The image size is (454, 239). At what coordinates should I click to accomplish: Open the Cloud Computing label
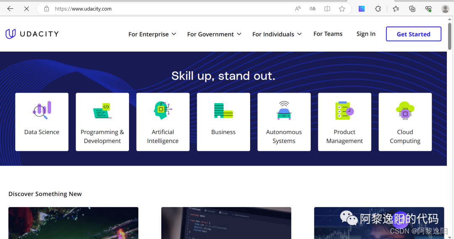click(405, 136)
